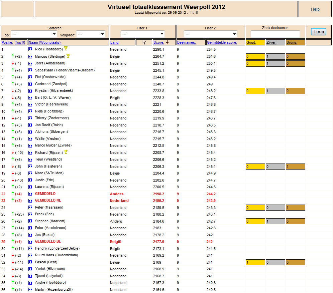Open the blue icon for GEMIDDELD NL
The image size is (333, 293).
[x=30, y=201]
